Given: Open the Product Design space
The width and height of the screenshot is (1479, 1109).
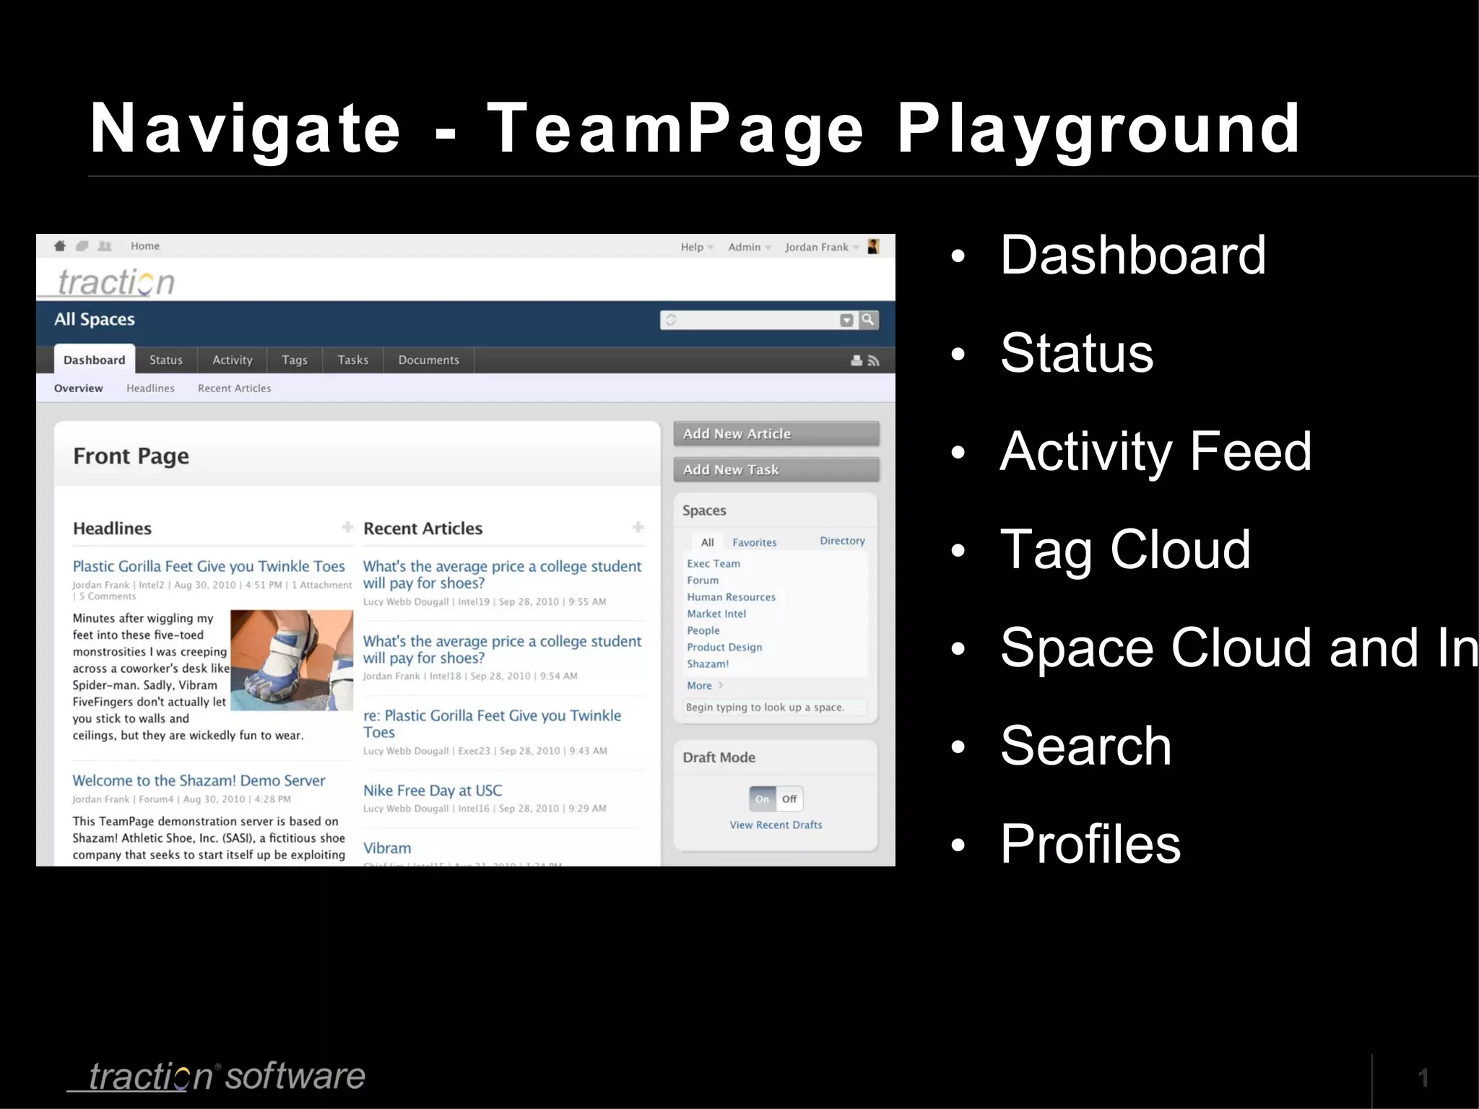Looking at the screenshot, I should pos(724,647).
